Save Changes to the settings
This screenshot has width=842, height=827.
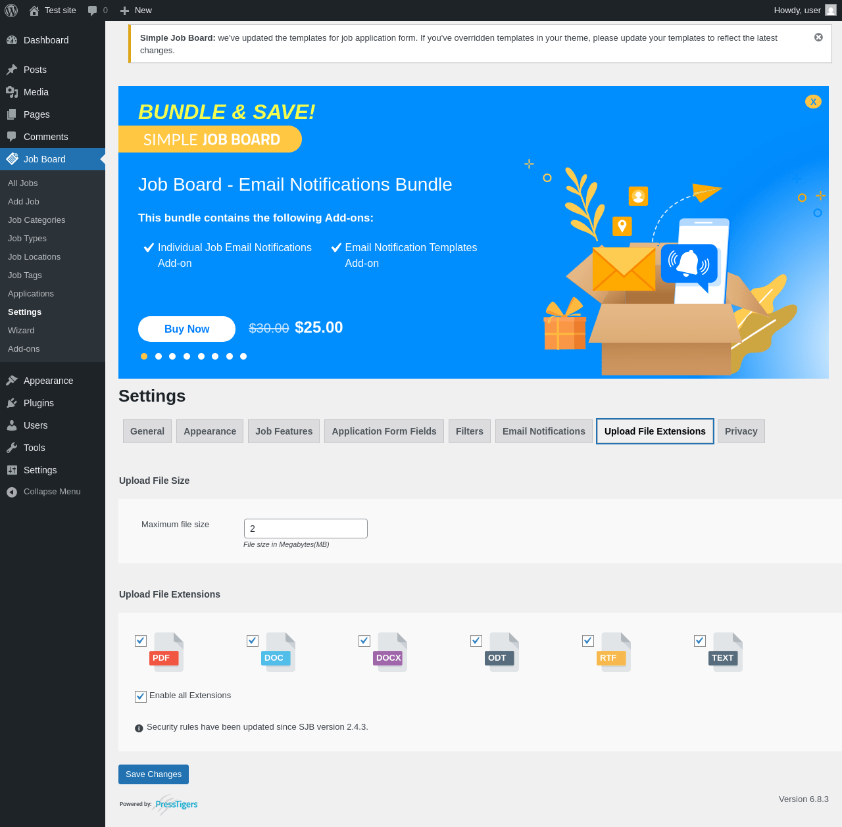pos(153,774)
